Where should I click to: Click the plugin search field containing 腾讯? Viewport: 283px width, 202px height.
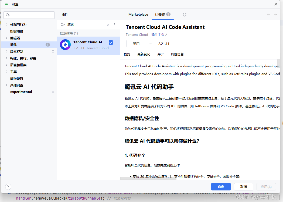tap(86, 25)
